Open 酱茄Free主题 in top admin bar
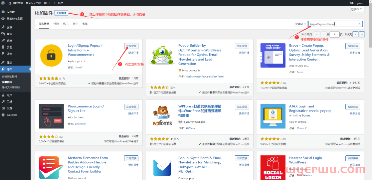This screenshot has height=180, width=372. [33, 3]
